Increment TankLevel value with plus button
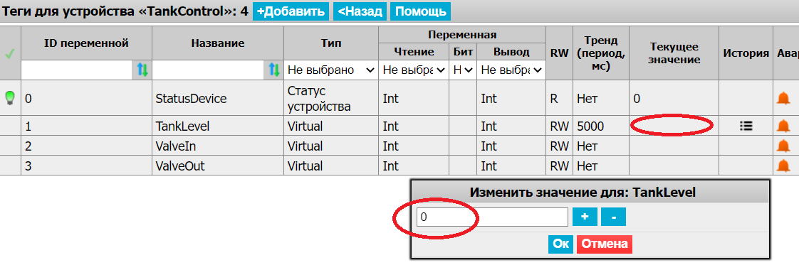 (x=585, y=217)
